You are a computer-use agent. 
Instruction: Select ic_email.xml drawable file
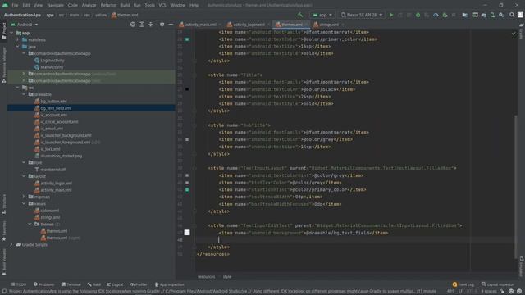(x=52, y=129)
